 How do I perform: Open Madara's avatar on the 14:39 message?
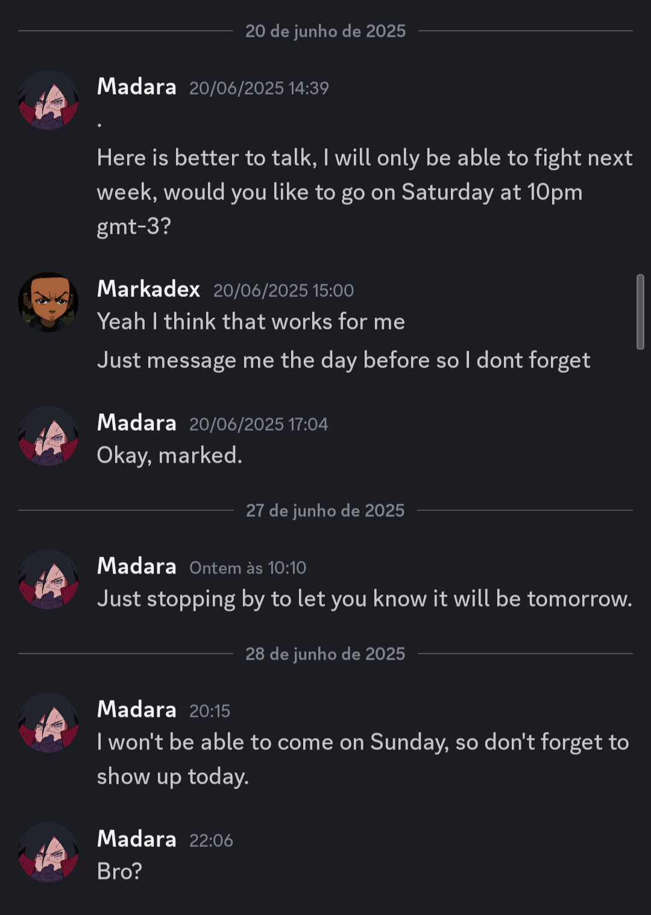click(48, 100)
